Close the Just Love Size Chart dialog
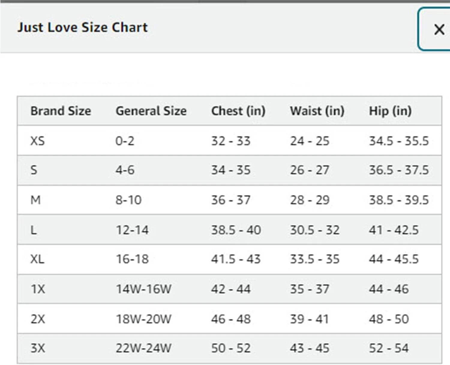This screenshot has width=450, height=365. coord(439,29)
